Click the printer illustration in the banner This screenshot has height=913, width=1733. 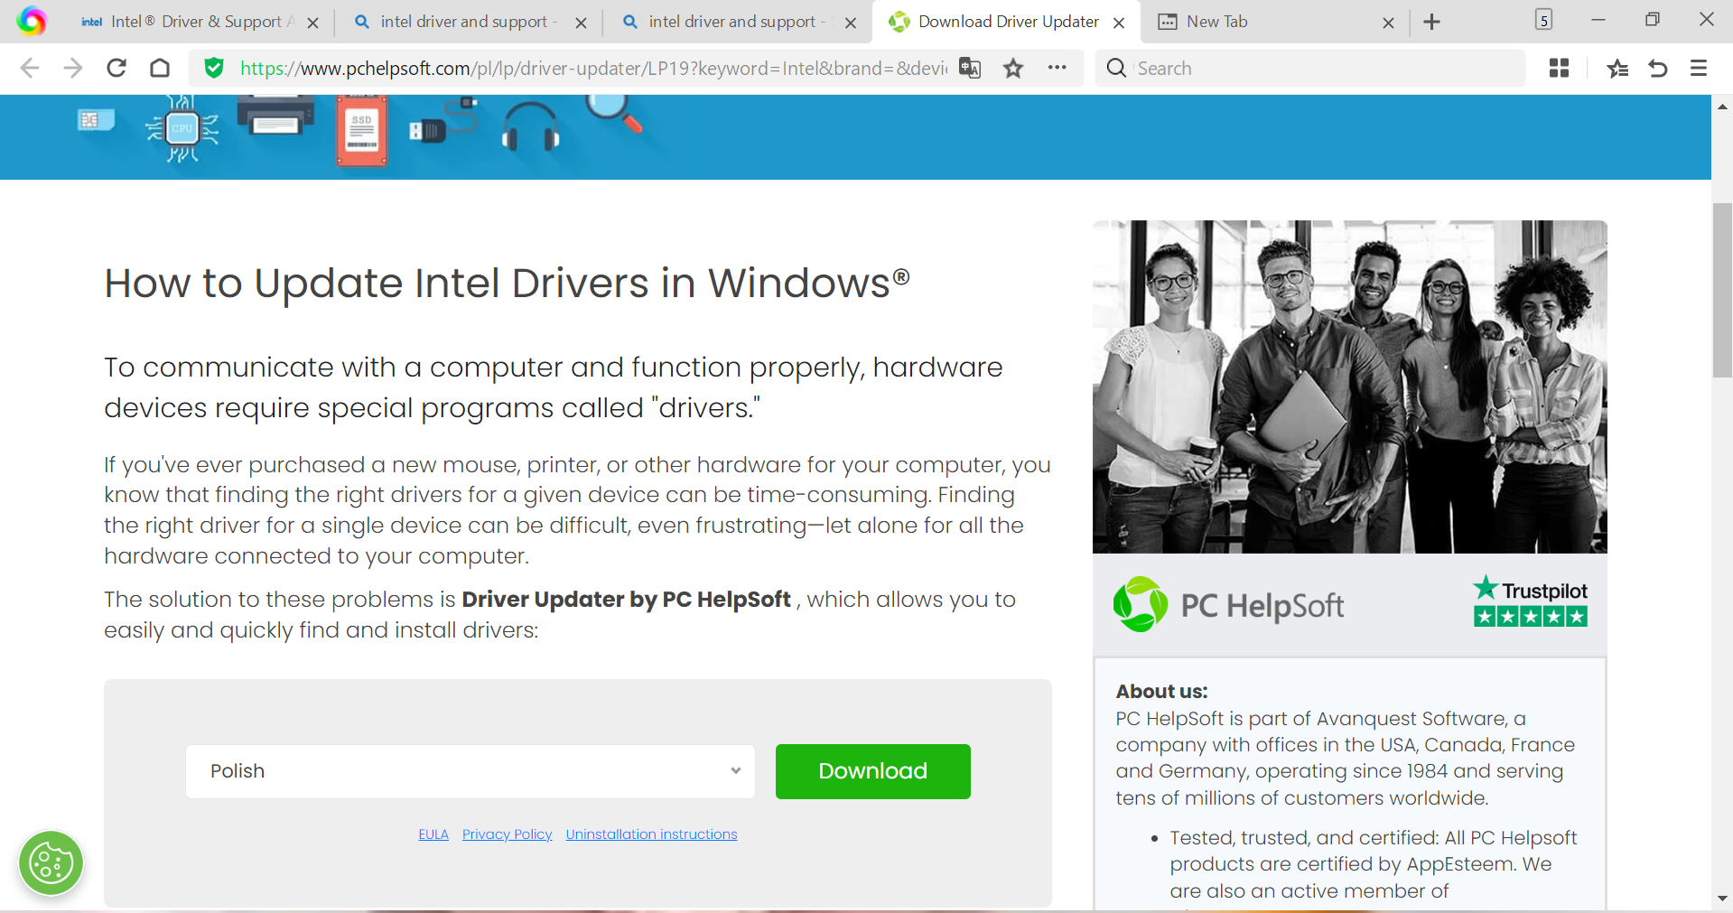pyautogui.click(x=275, y=117)
